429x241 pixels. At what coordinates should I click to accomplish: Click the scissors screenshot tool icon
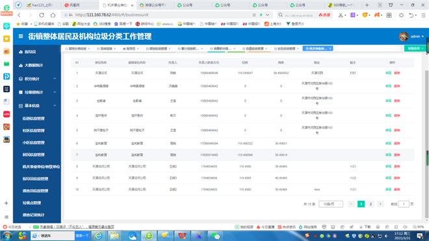tap(341, 15)
